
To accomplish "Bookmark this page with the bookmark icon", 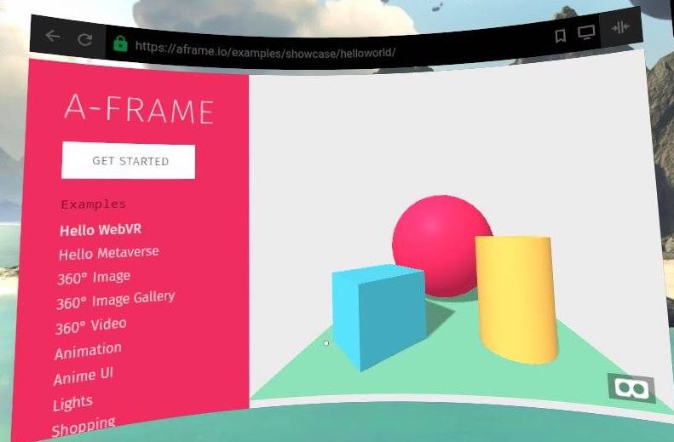I will (x=560, y=36).
